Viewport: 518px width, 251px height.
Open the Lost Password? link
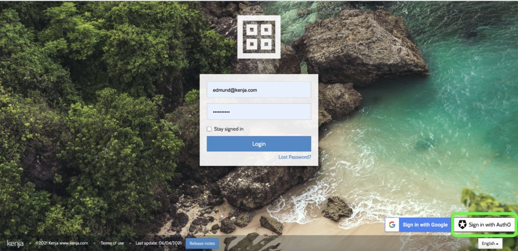294,157
